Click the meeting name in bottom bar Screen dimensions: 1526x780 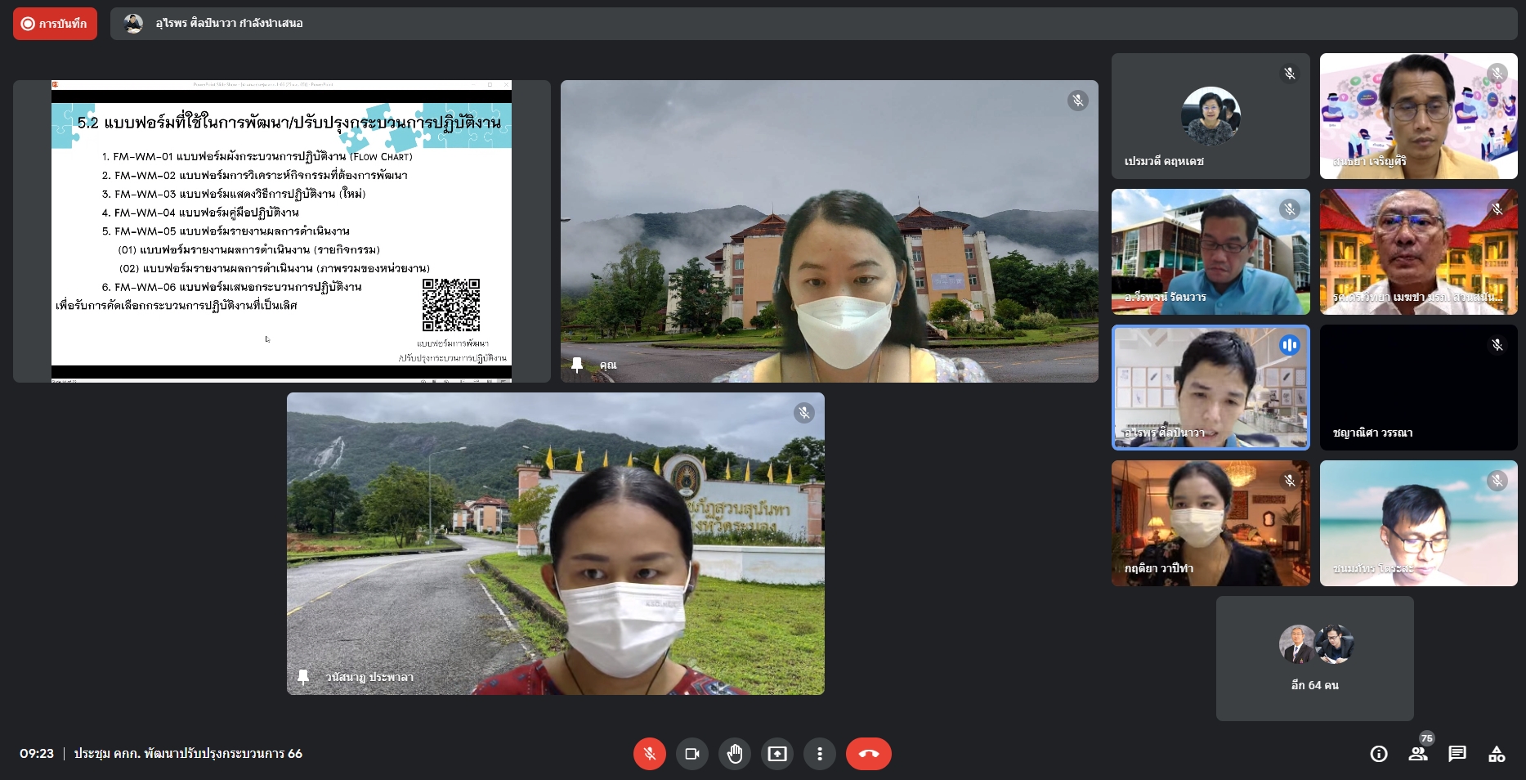[188, 754]
